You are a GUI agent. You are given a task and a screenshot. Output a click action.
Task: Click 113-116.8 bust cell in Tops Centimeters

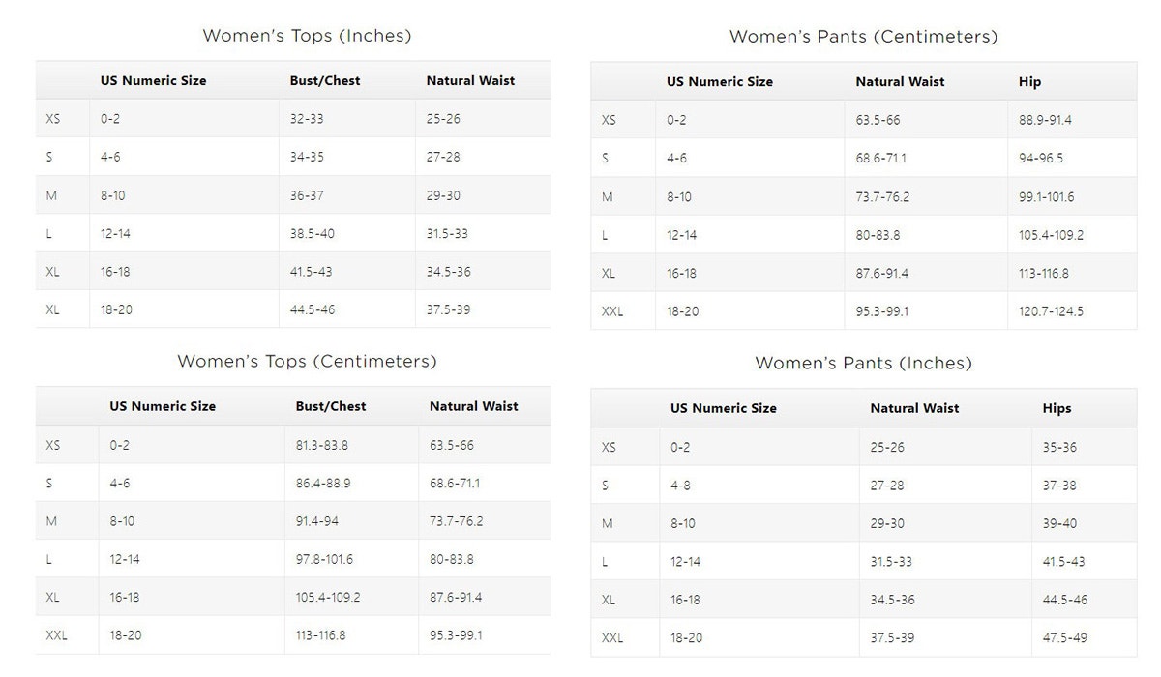(320, 635)
